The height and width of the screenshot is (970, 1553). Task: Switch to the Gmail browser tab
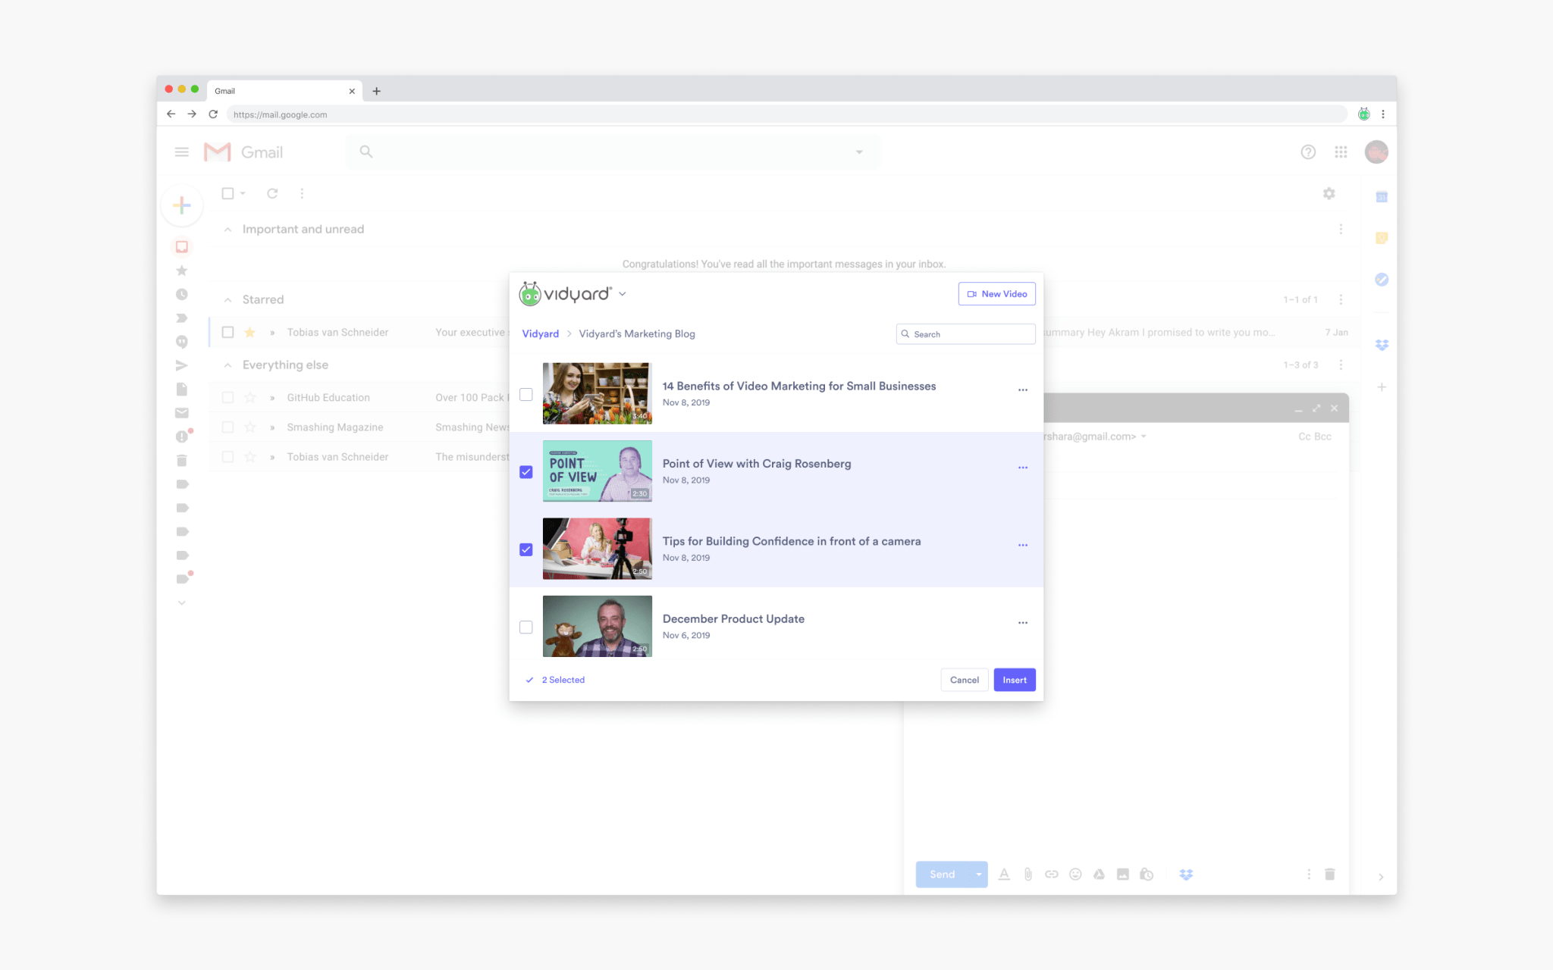click(x=284, y=91)
